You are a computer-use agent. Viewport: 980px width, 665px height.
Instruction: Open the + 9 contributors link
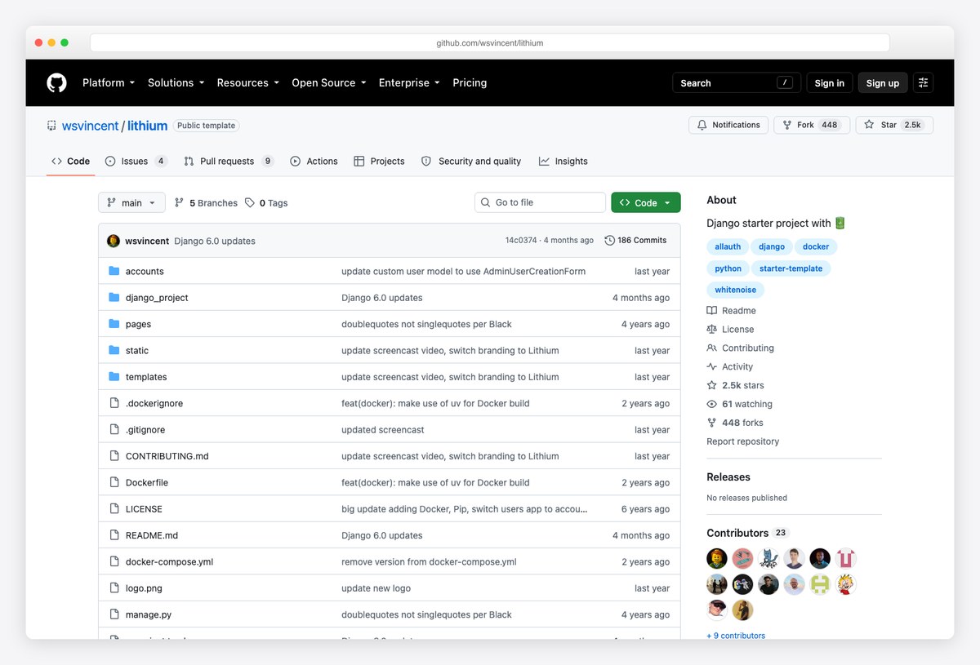tap(736, 635)
